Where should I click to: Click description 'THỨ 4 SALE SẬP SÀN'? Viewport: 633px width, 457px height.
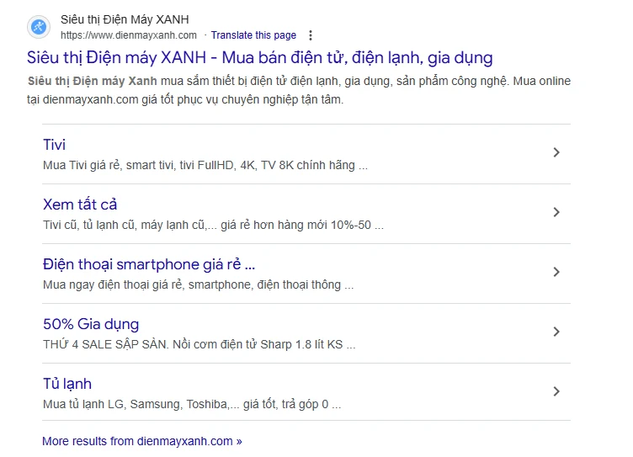point(199,345)
